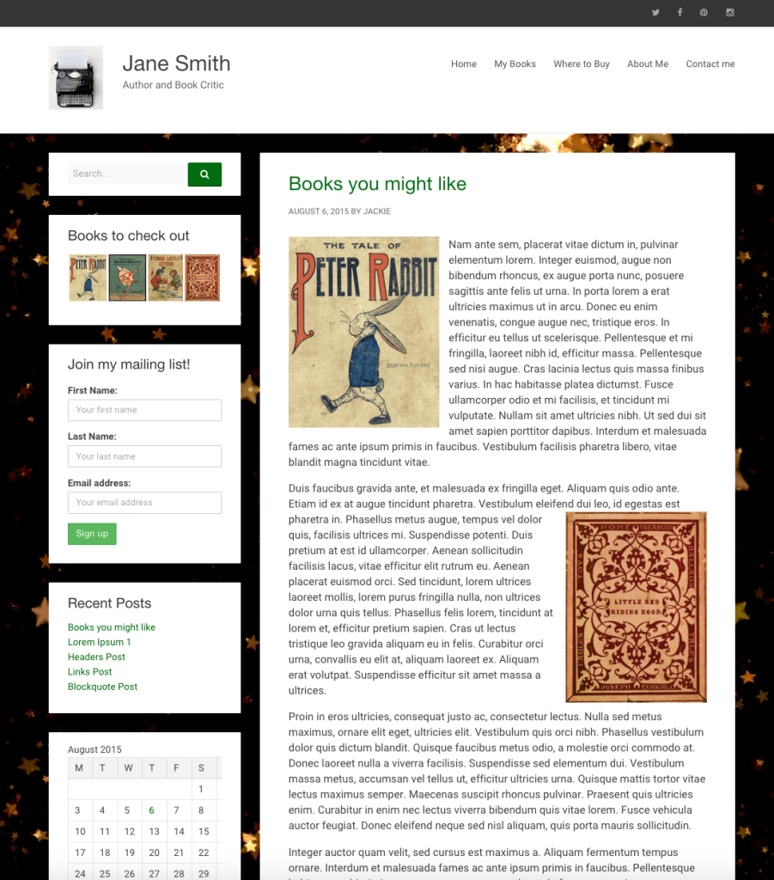
Task: Open the Where to Buy page
Action: pyautogui.click(x=582, y=64)
